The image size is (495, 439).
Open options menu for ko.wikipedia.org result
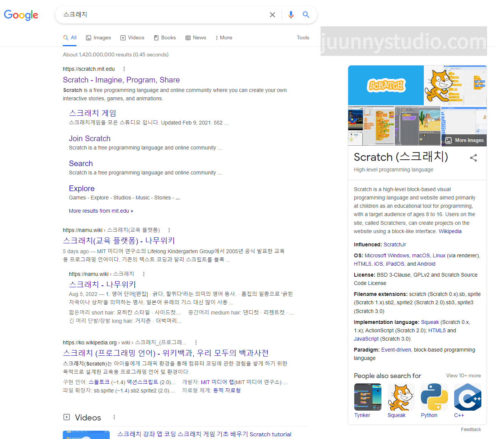pyautogui.click(x=196, y=342)
